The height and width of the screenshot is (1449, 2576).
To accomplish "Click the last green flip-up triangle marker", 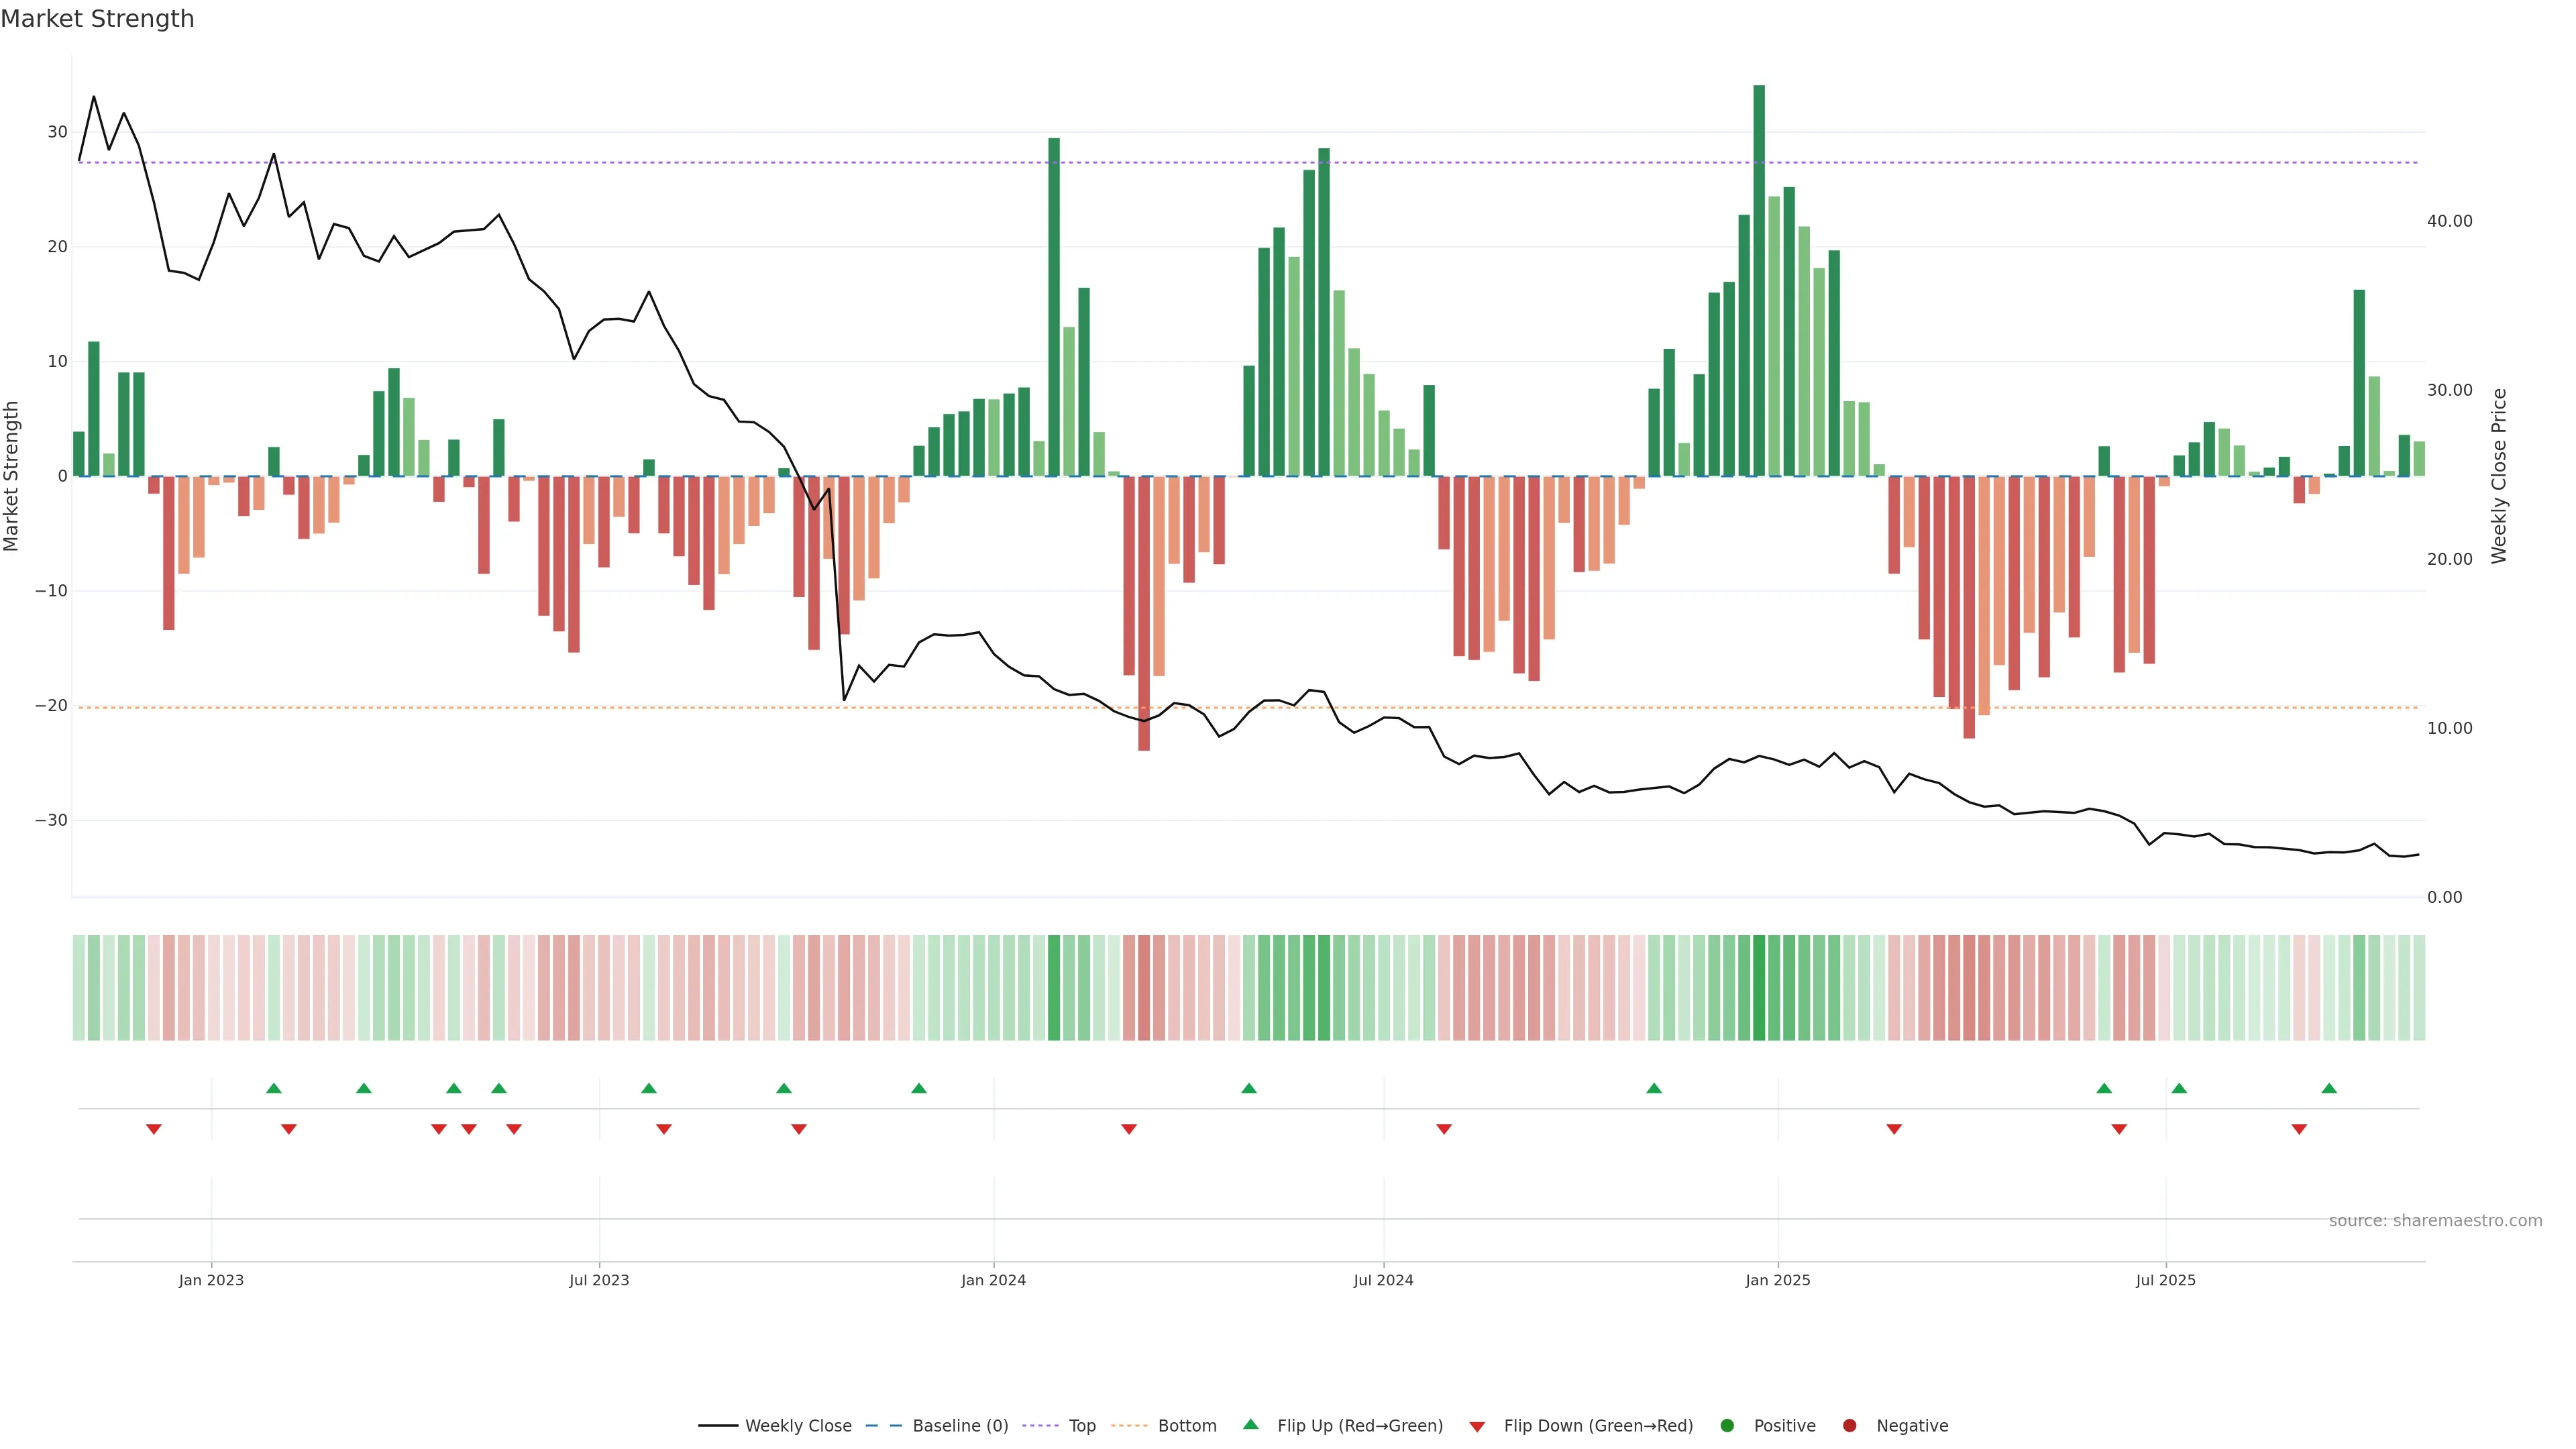I will pos(2329,1088).
